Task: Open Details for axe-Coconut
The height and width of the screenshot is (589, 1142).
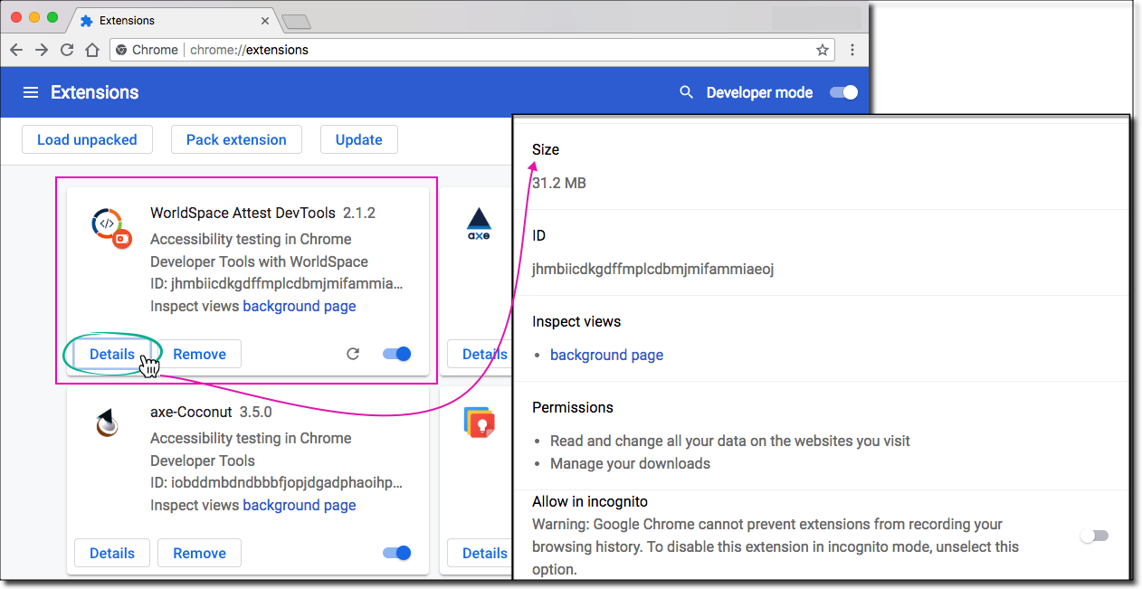Action: [112, 553]
